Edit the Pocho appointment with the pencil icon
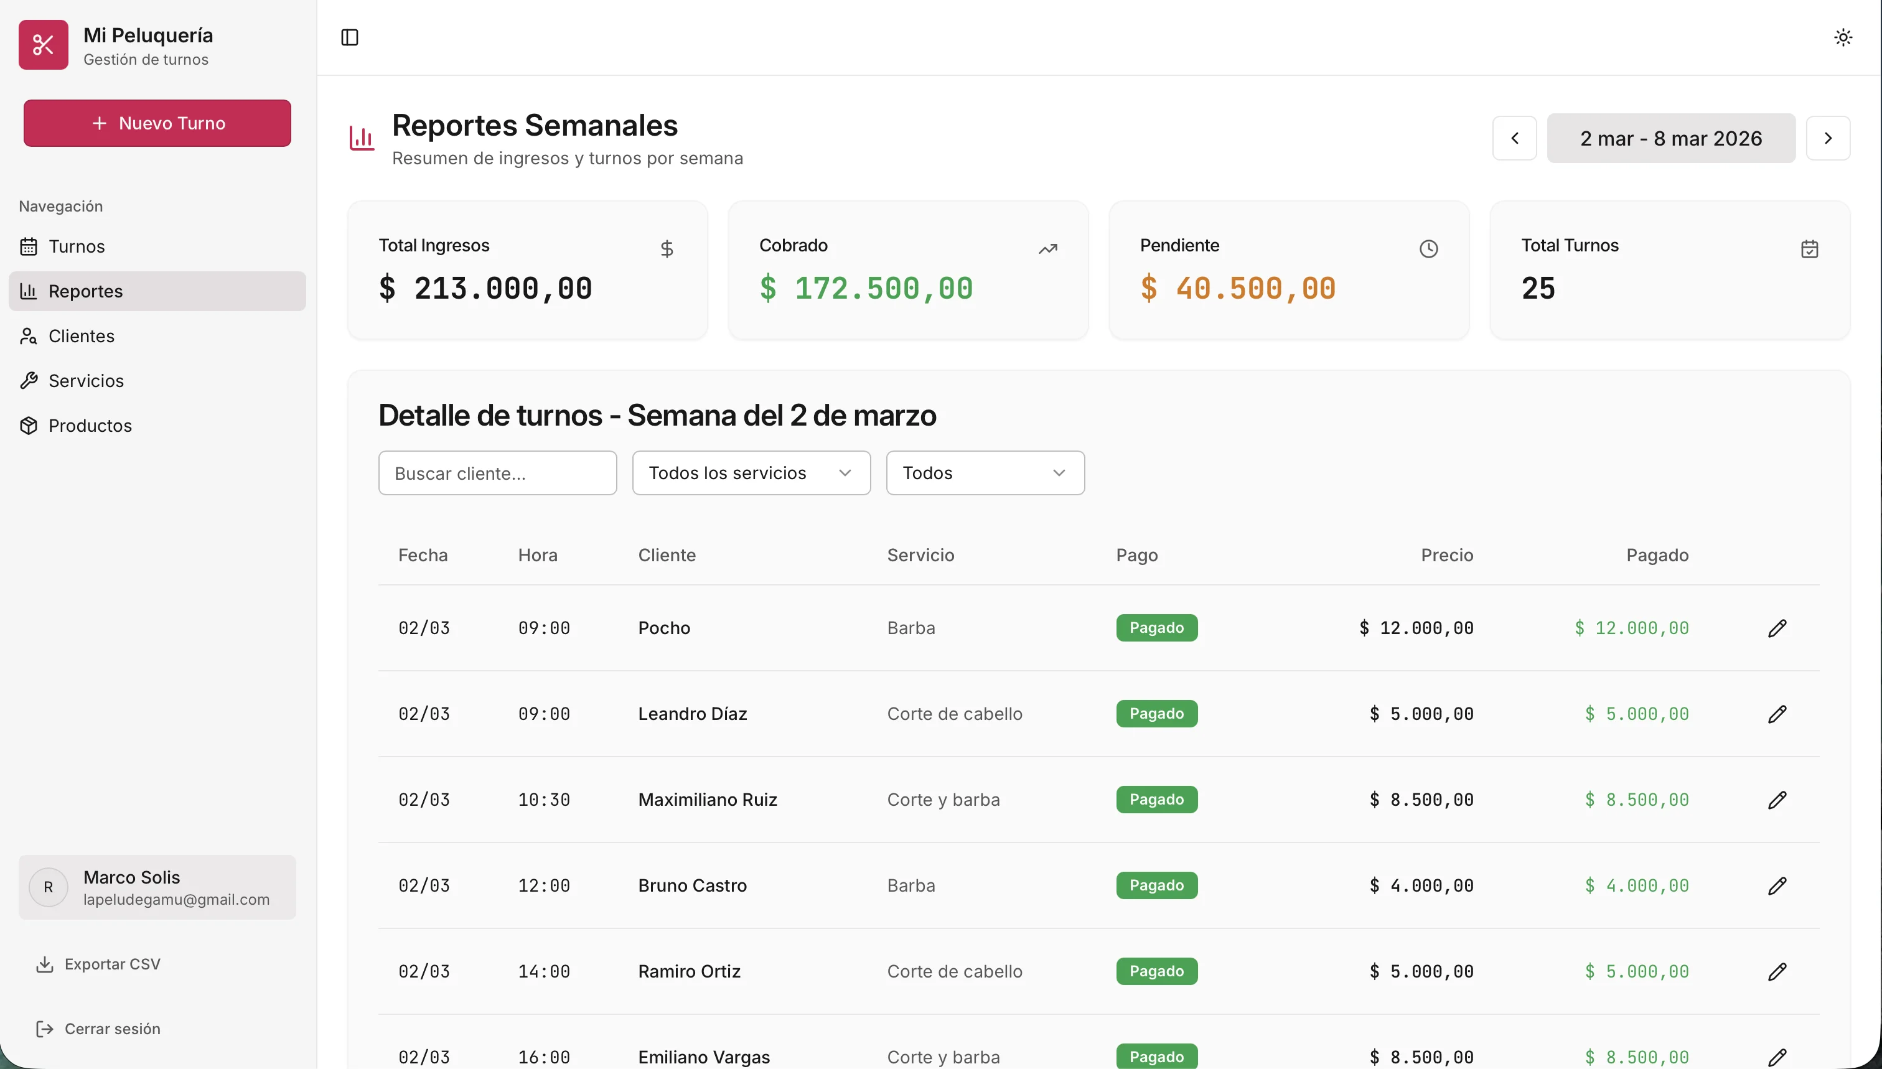Screen dimensions: 1882x1069 tap(1777, 628)
